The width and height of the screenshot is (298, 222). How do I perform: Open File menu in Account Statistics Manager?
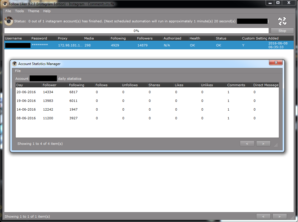[x=18, y=71]
